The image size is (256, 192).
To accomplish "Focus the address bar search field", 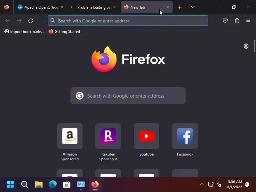I will pos(128,20).
